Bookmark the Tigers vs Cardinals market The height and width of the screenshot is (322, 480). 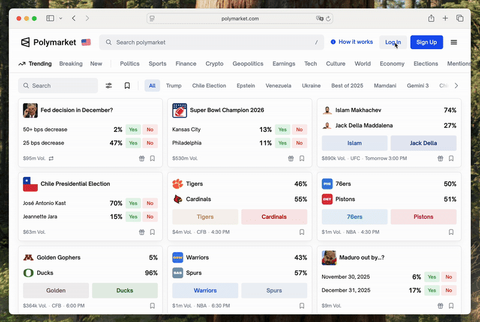302,232
